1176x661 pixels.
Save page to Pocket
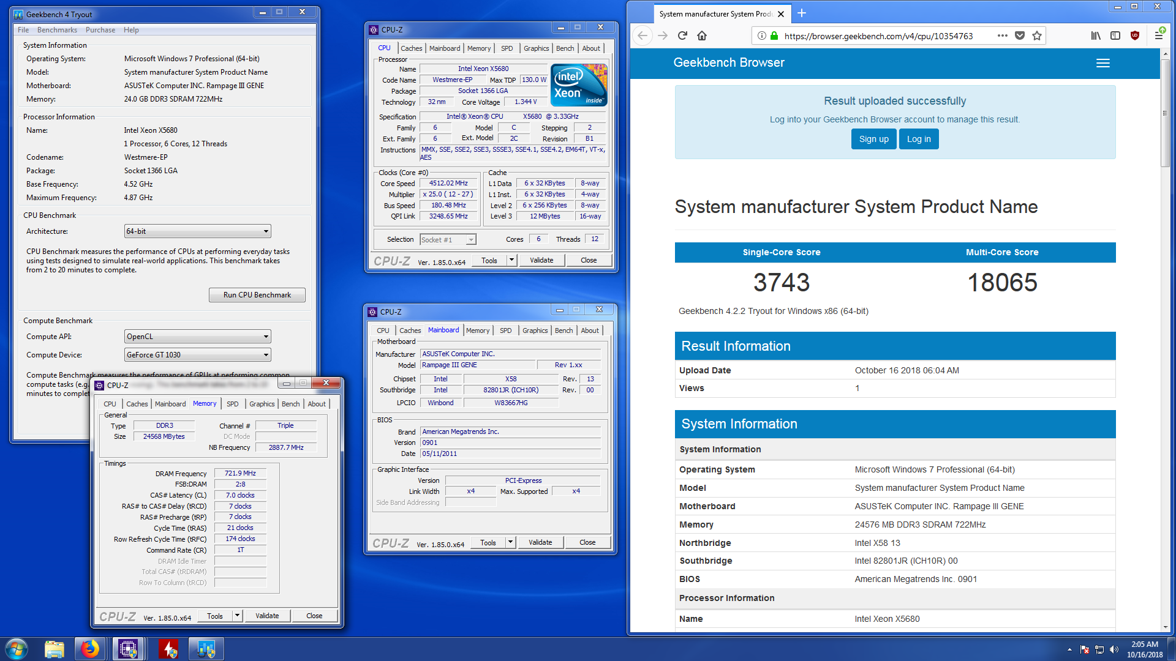click(x=1020, y=35)
